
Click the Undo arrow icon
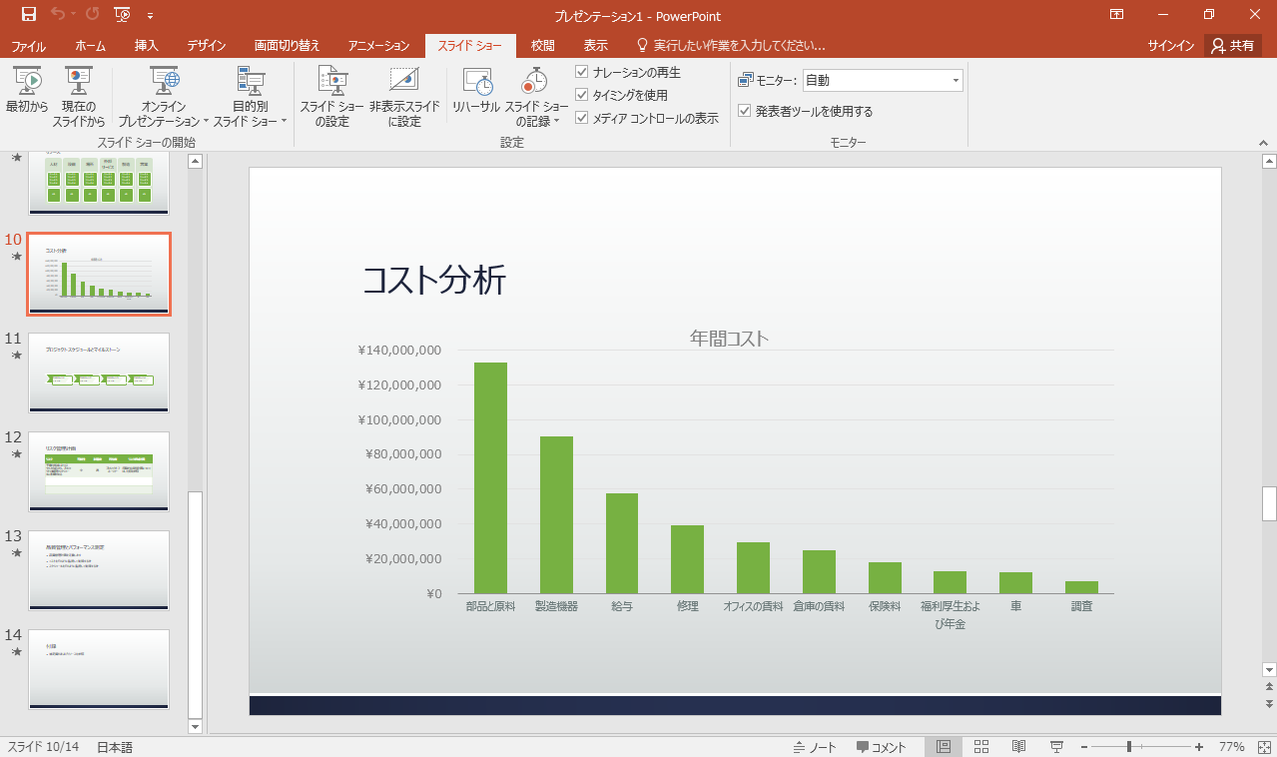(58, 15)
